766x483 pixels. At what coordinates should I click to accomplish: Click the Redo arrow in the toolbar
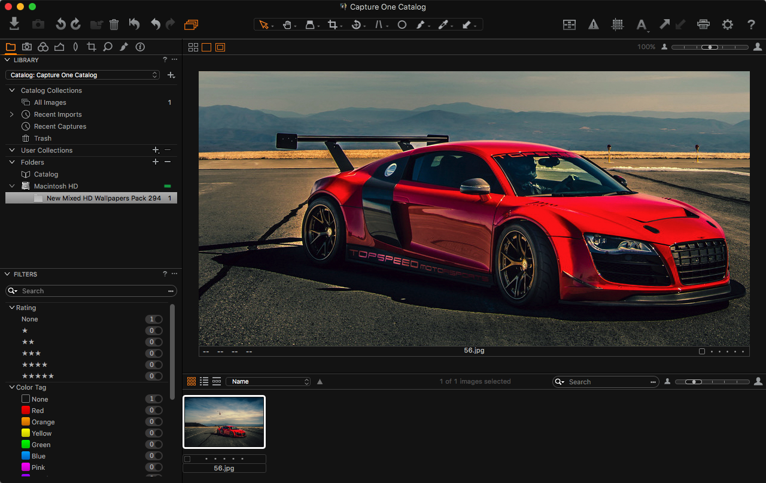point(171,24)
